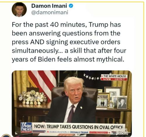The width and height of the screenshot is (146, 137).
Task: Open the embedded video of man at desk
Action: (x=72, y=103)
